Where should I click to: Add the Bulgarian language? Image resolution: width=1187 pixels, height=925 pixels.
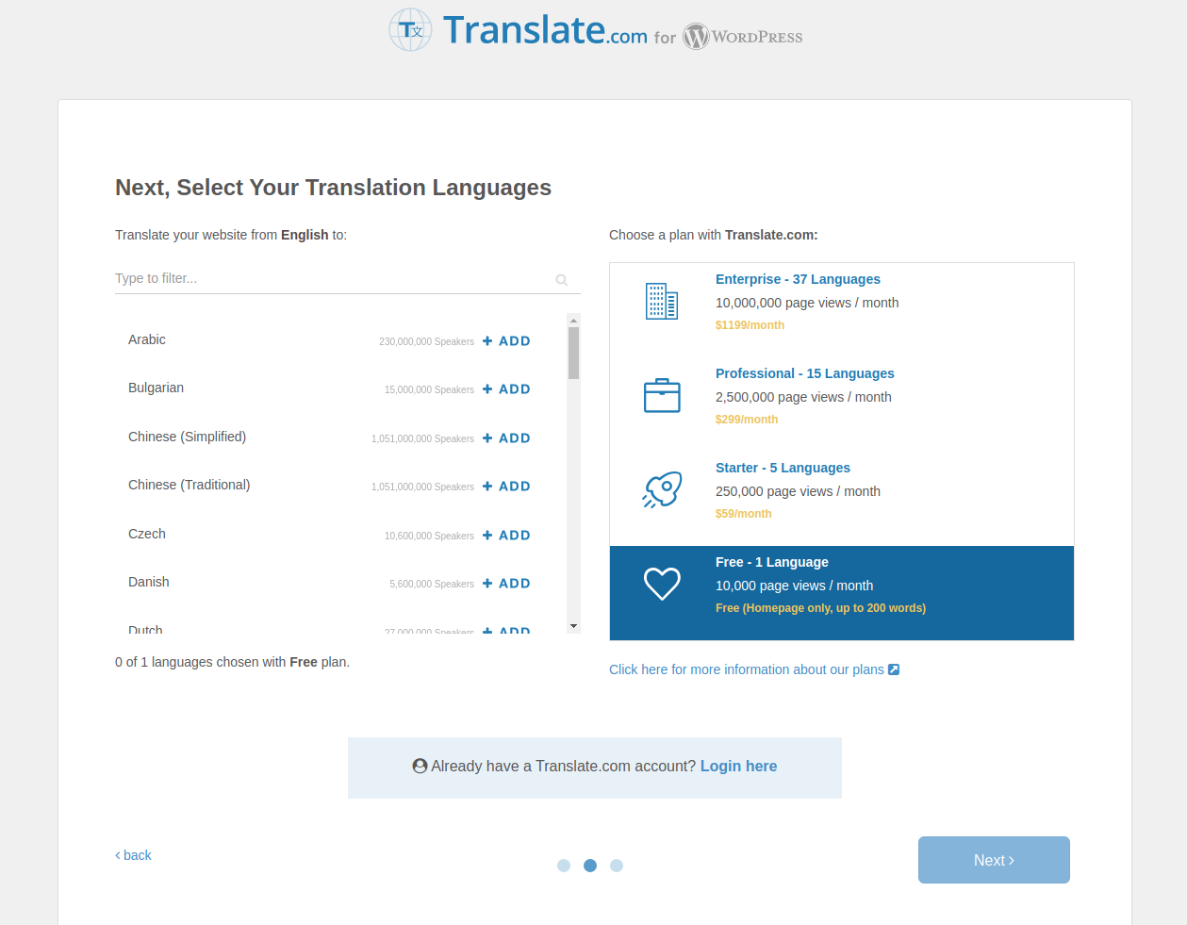point(506,389)
